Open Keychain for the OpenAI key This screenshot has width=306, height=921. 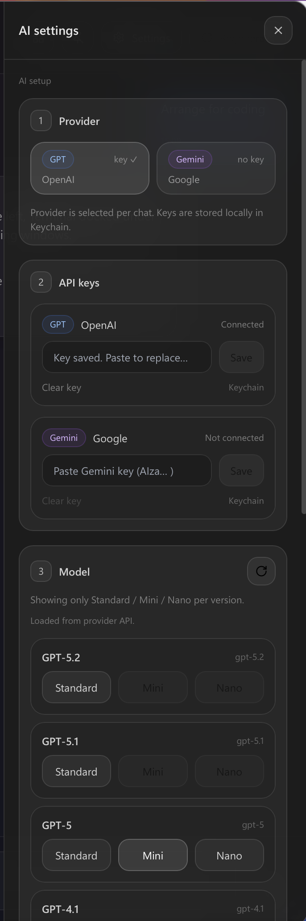pyautogui.click(x=246, y=387)
